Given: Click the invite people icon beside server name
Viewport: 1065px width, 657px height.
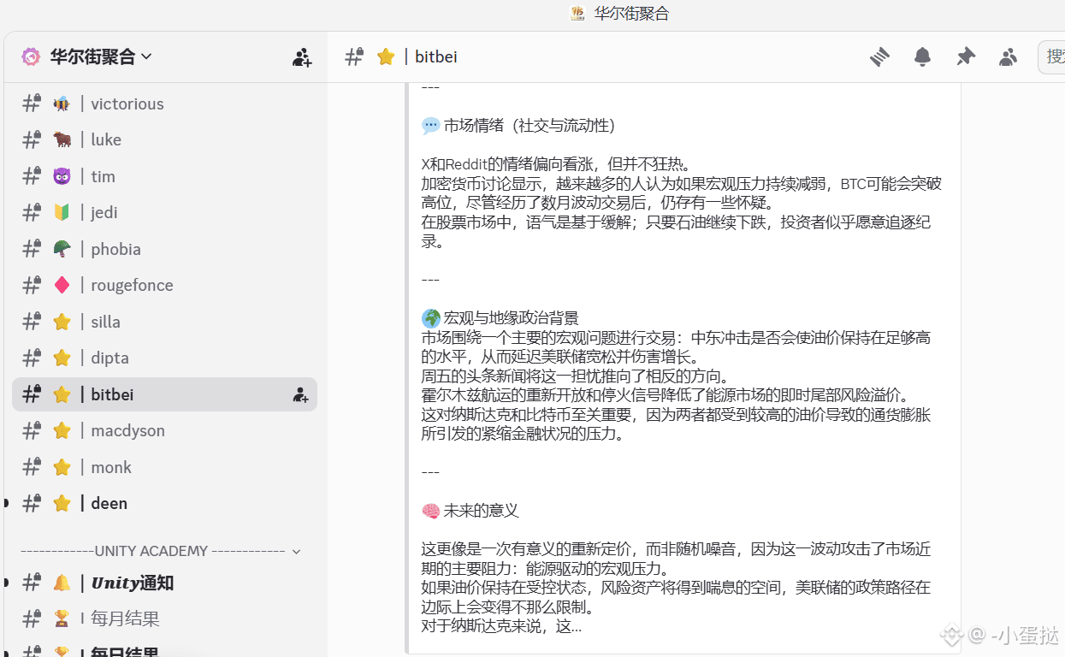Looking at the screenshot, I should pyautogui.click(x=302, y=57).
